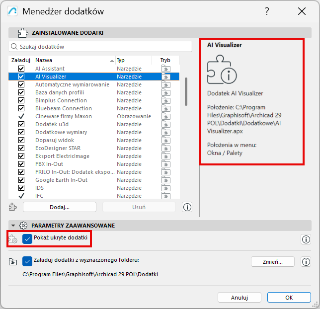
Task: Click mode icon for EcoDesigner STAR row
Action: (x=166, y=148)
